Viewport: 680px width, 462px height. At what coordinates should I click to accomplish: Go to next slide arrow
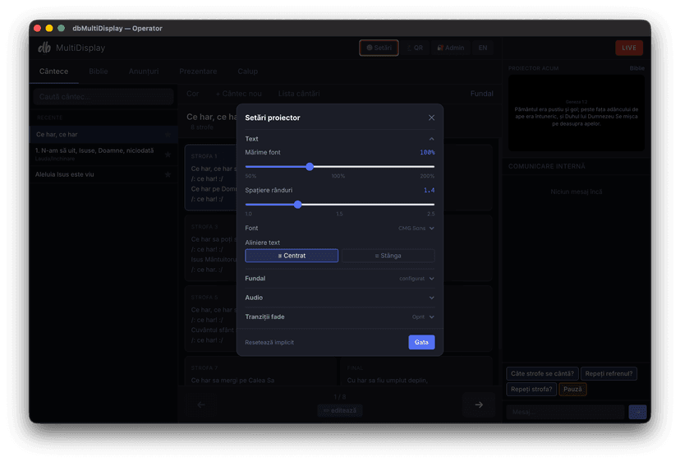[479, 404]
